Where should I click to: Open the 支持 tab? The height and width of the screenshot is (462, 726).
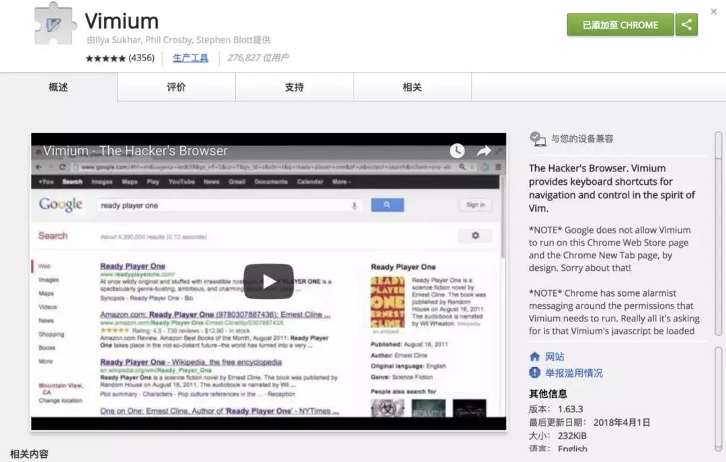point(294,87)
